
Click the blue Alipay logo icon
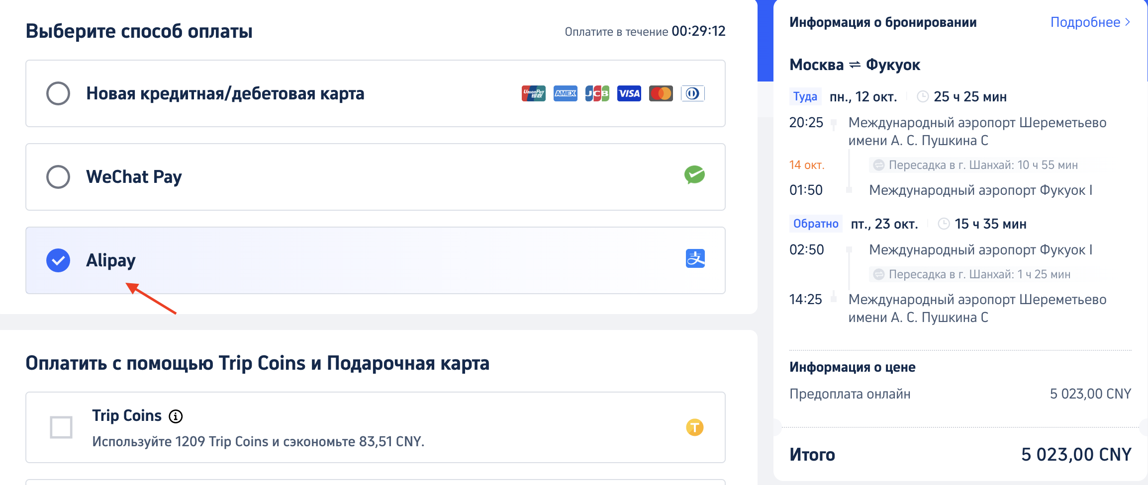pyautogui.click(x=695, y=258)
